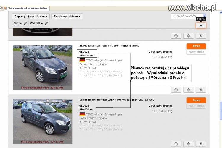Click icon left of the browser tab
This screenshot has height=148, width=222.
(1, 8)
